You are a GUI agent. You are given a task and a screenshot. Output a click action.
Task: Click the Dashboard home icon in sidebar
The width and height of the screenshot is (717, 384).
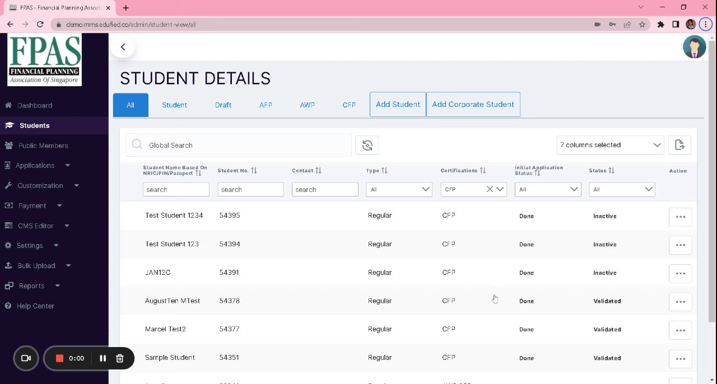tap(8, 105)
